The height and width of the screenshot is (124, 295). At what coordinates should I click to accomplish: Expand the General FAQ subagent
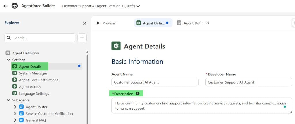[15, 120]
